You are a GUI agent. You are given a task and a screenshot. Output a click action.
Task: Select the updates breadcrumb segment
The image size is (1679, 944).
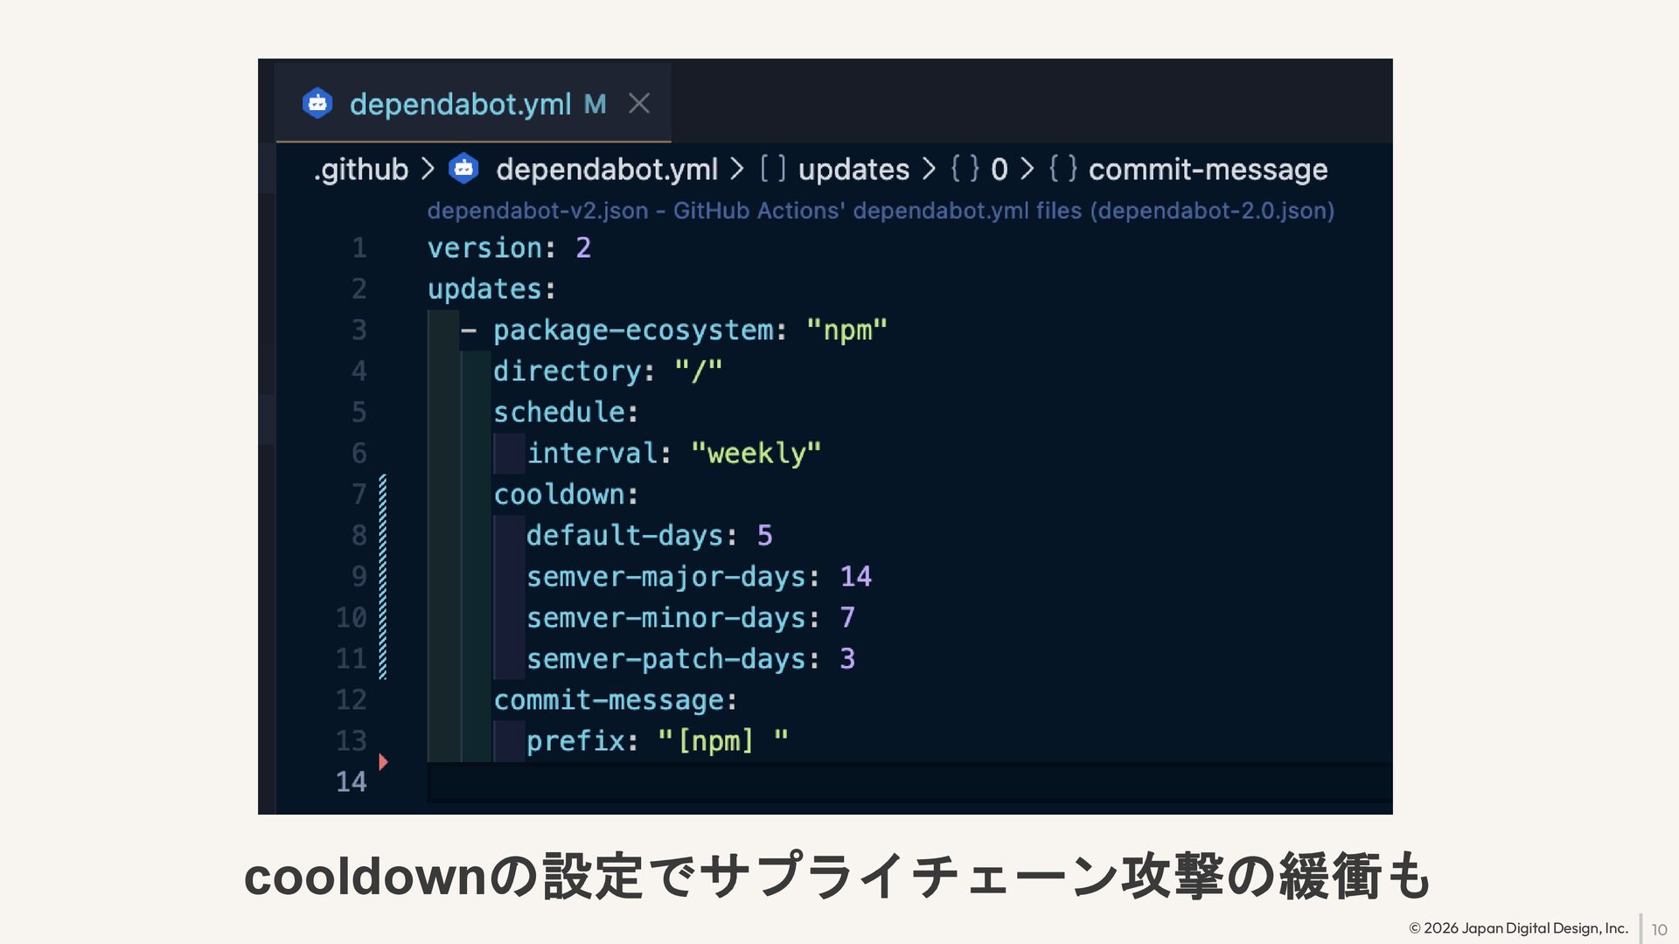coord(853,170)
